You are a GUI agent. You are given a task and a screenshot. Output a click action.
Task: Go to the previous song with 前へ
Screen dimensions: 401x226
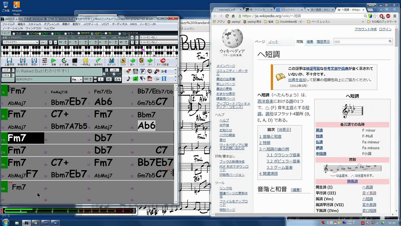click(133, 62)
